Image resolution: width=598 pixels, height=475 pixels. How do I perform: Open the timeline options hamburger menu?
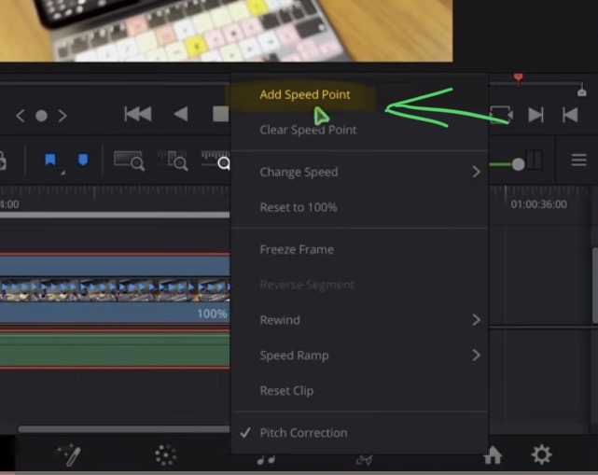pyautogui.click(x=578, y=160)
